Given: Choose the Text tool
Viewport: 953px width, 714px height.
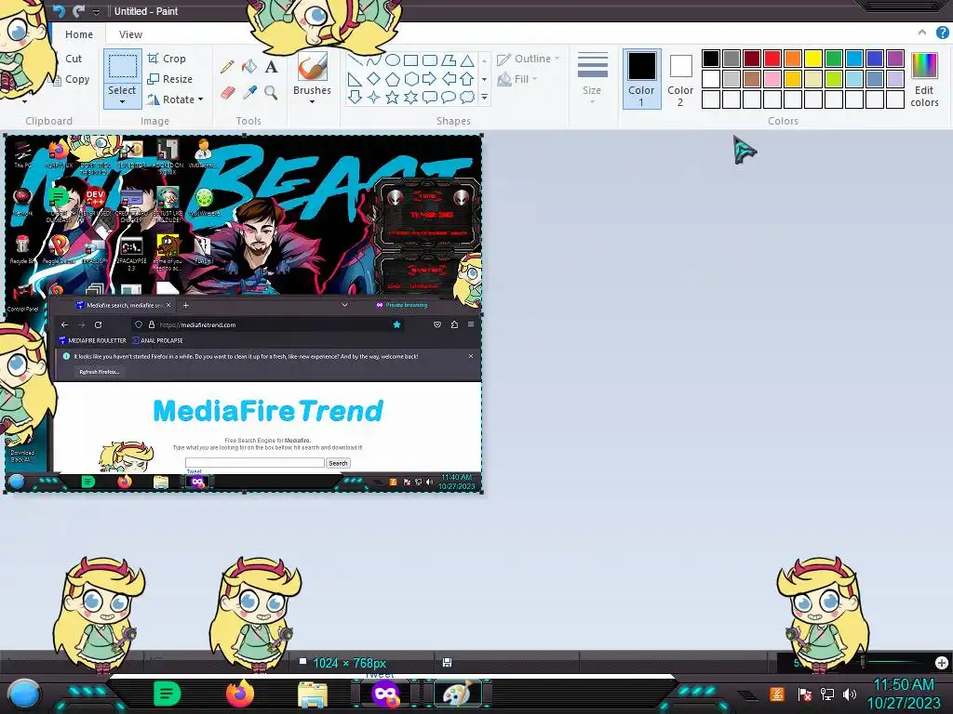Looking at the screenshot, I should point(271,66).
